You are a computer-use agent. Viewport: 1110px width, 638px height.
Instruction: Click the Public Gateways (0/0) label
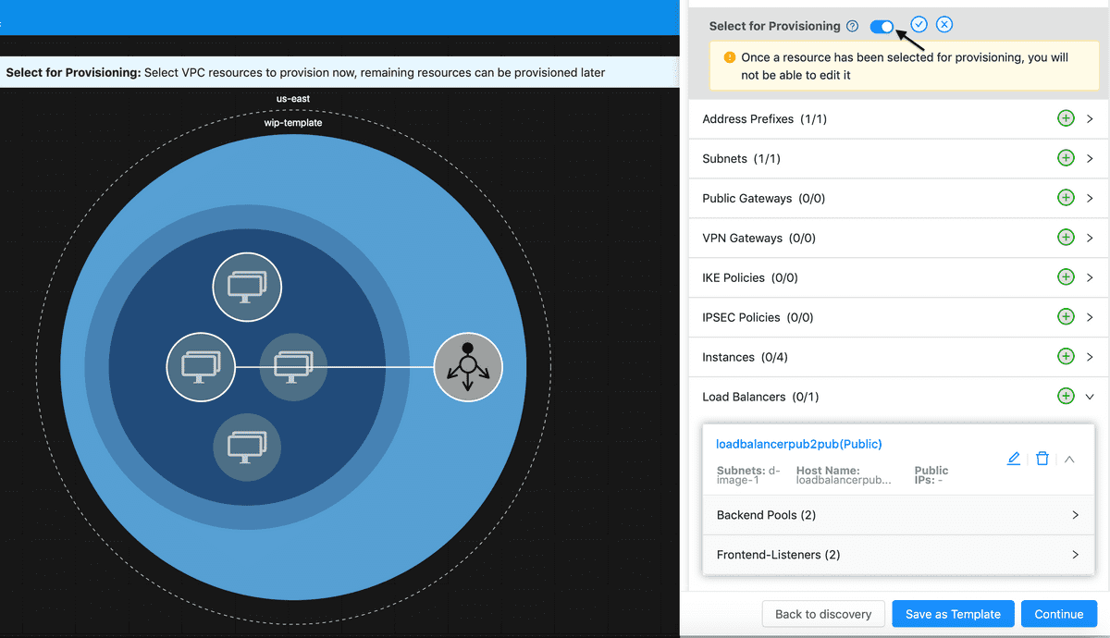[763, 199]
